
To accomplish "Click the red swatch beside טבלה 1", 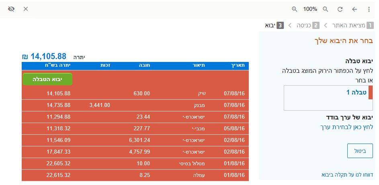I will tap(371, 92).
